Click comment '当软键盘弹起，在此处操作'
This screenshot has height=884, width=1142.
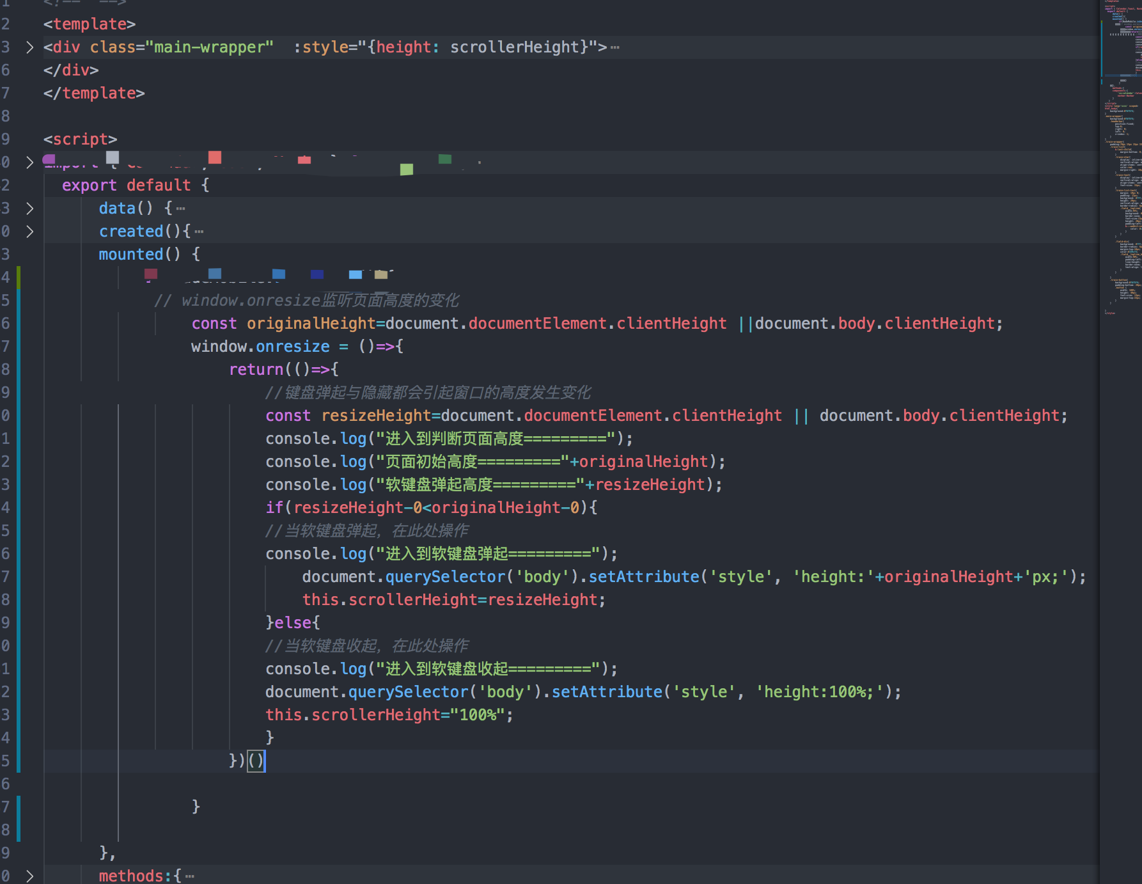coord(367,531)
